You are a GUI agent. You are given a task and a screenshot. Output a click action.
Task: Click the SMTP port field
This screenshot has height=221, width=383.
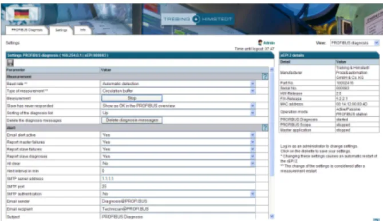click(179, 186)
